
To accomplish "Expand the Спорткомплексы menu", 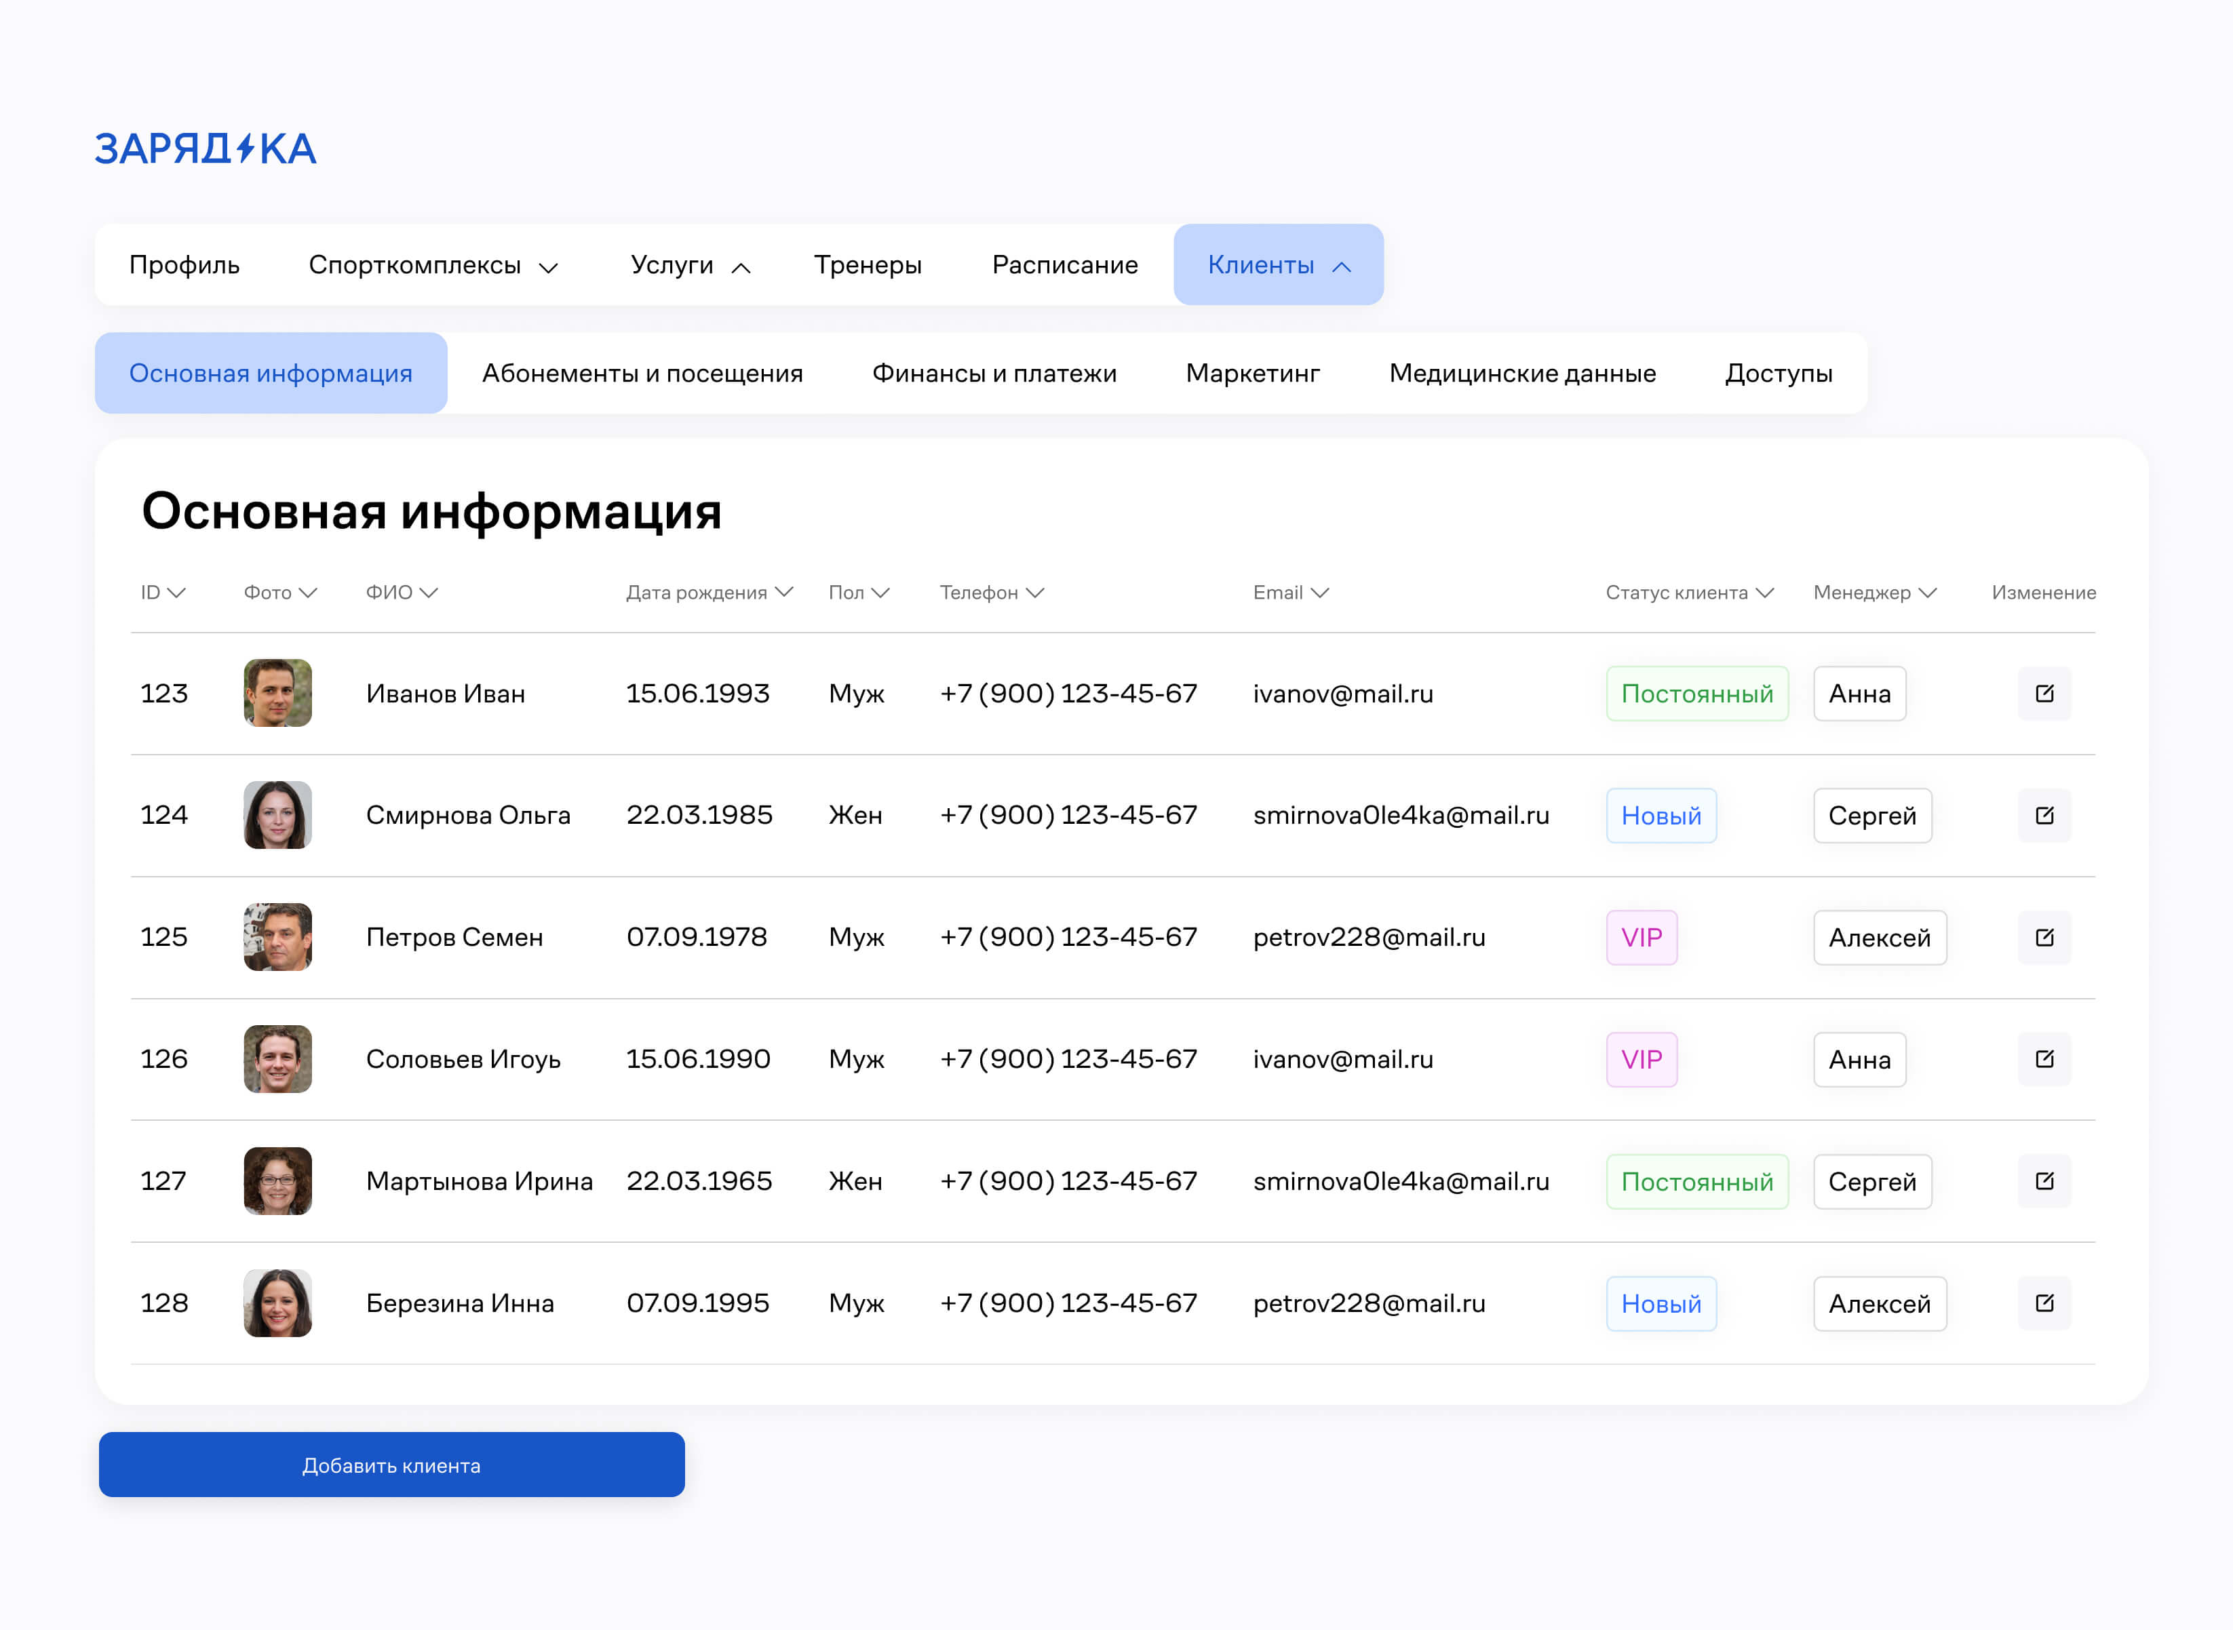I will tap(433, 264).
